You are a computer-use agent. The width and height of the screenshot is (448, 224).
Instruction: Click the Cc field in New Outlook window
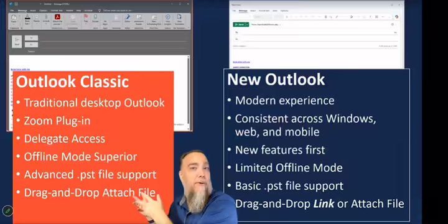pyautogui.click(x=315, y=39)
